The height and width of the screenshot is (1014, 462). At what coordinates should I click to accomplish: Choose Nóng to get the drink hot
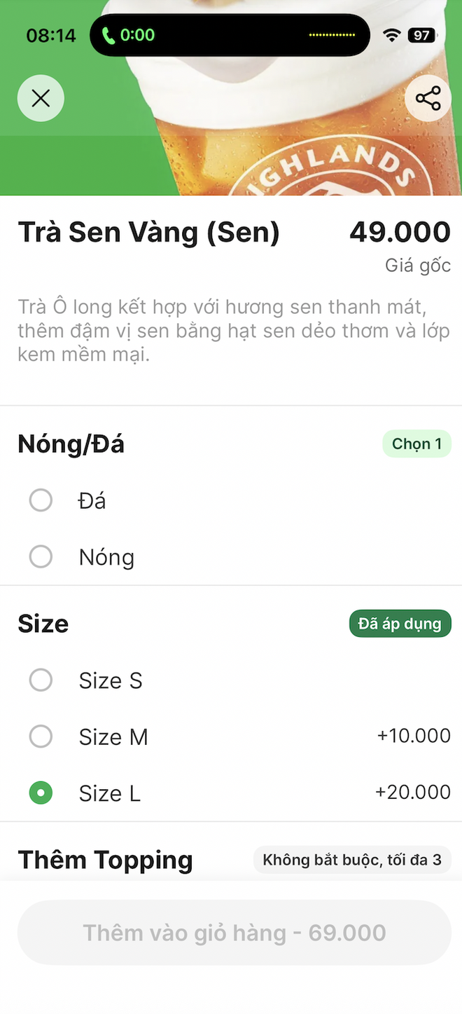(x=41, y=556)
